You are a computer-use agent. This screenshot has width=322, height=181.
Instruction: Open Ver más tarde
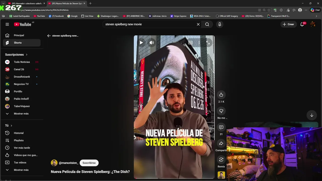22,148
